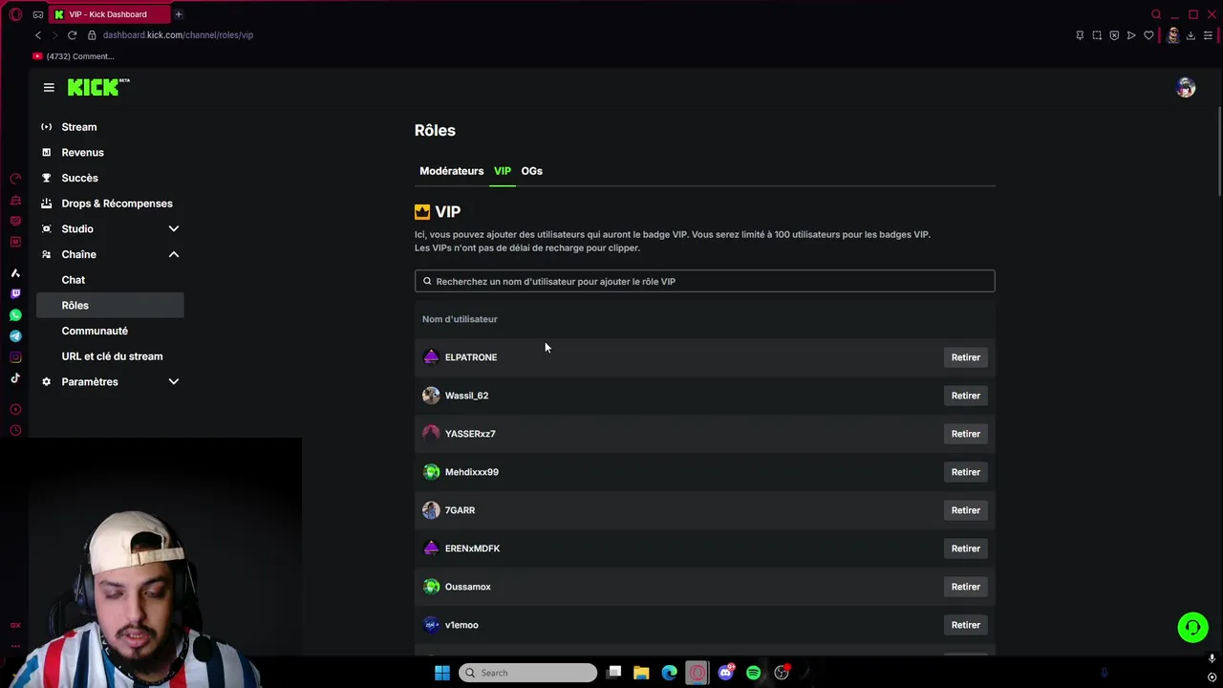Reload the page
1223x688 pixels.
(72, 35)
